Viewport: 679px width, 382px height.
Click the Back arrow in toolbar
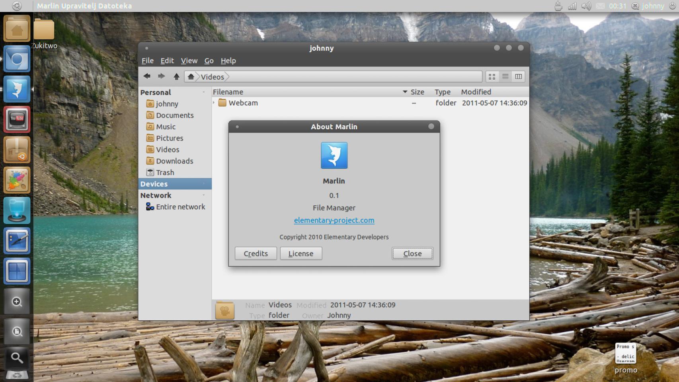(x=147, y=76)
